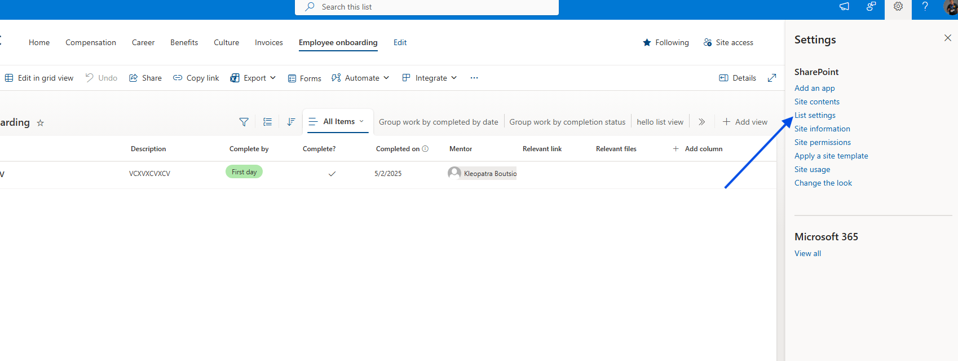Click into the Search this list box
The height and width of the screenshot is (361, 958).
(x=426, y=7)
